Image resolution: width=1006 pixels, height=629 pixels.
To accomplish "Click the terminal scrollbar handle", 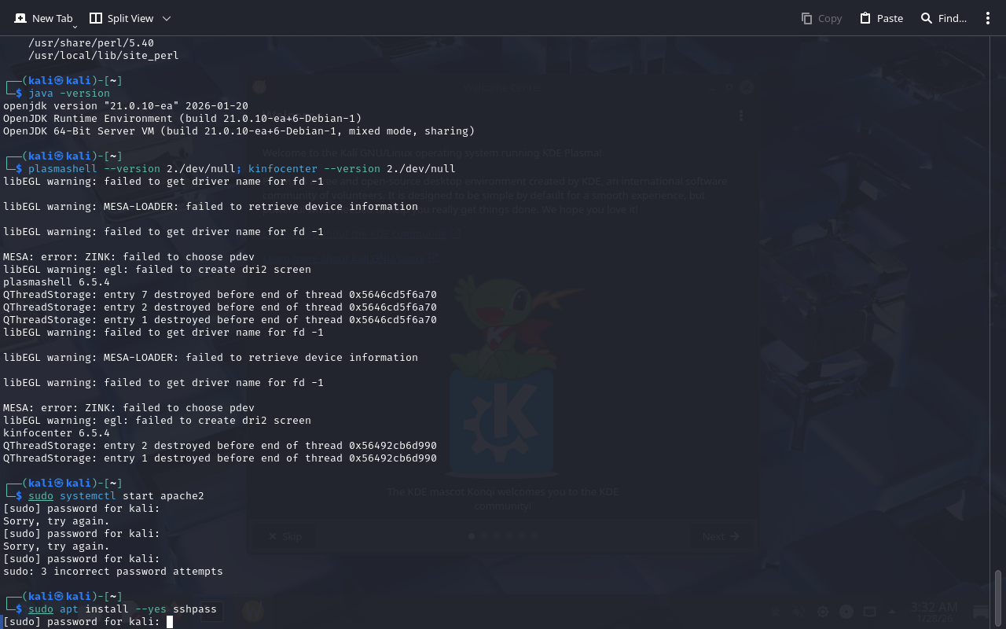I will 998,598.
